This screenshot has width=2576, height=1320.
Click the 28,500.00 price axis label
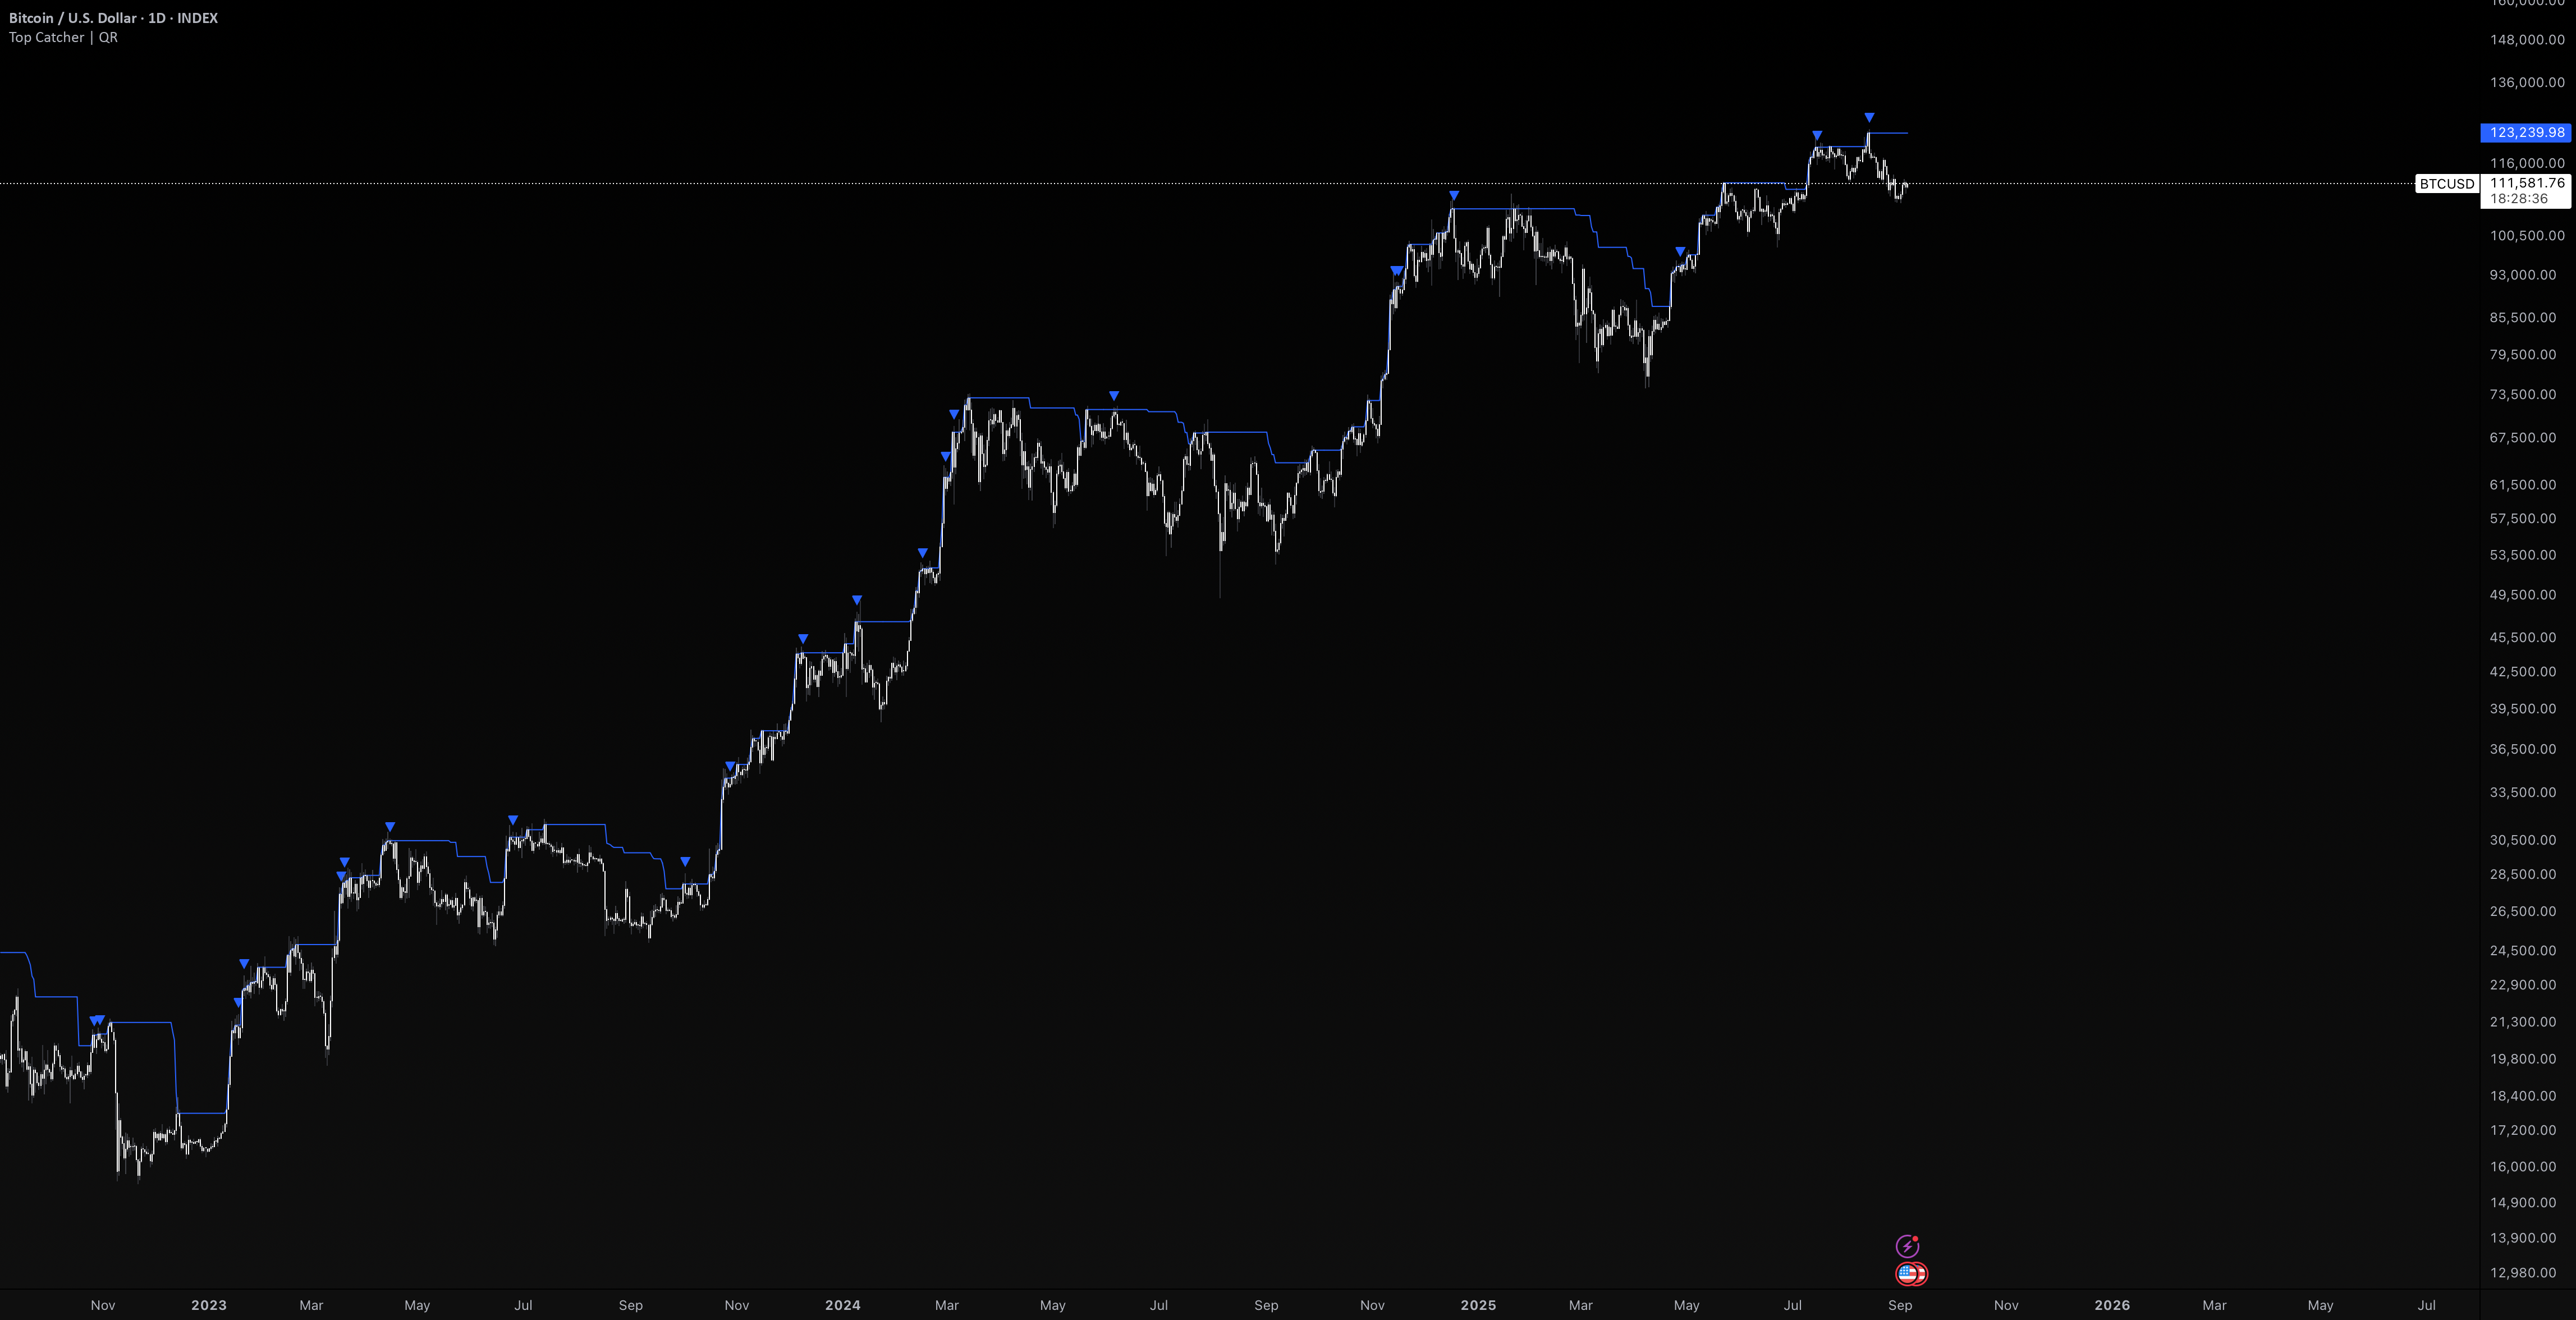(2523, 874)
